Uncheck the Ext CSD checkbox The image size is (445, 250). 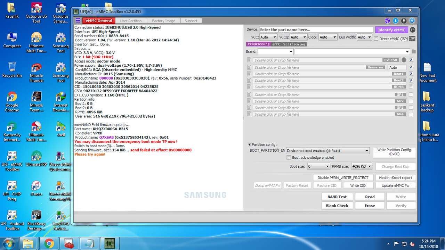(x=411, y=60)
